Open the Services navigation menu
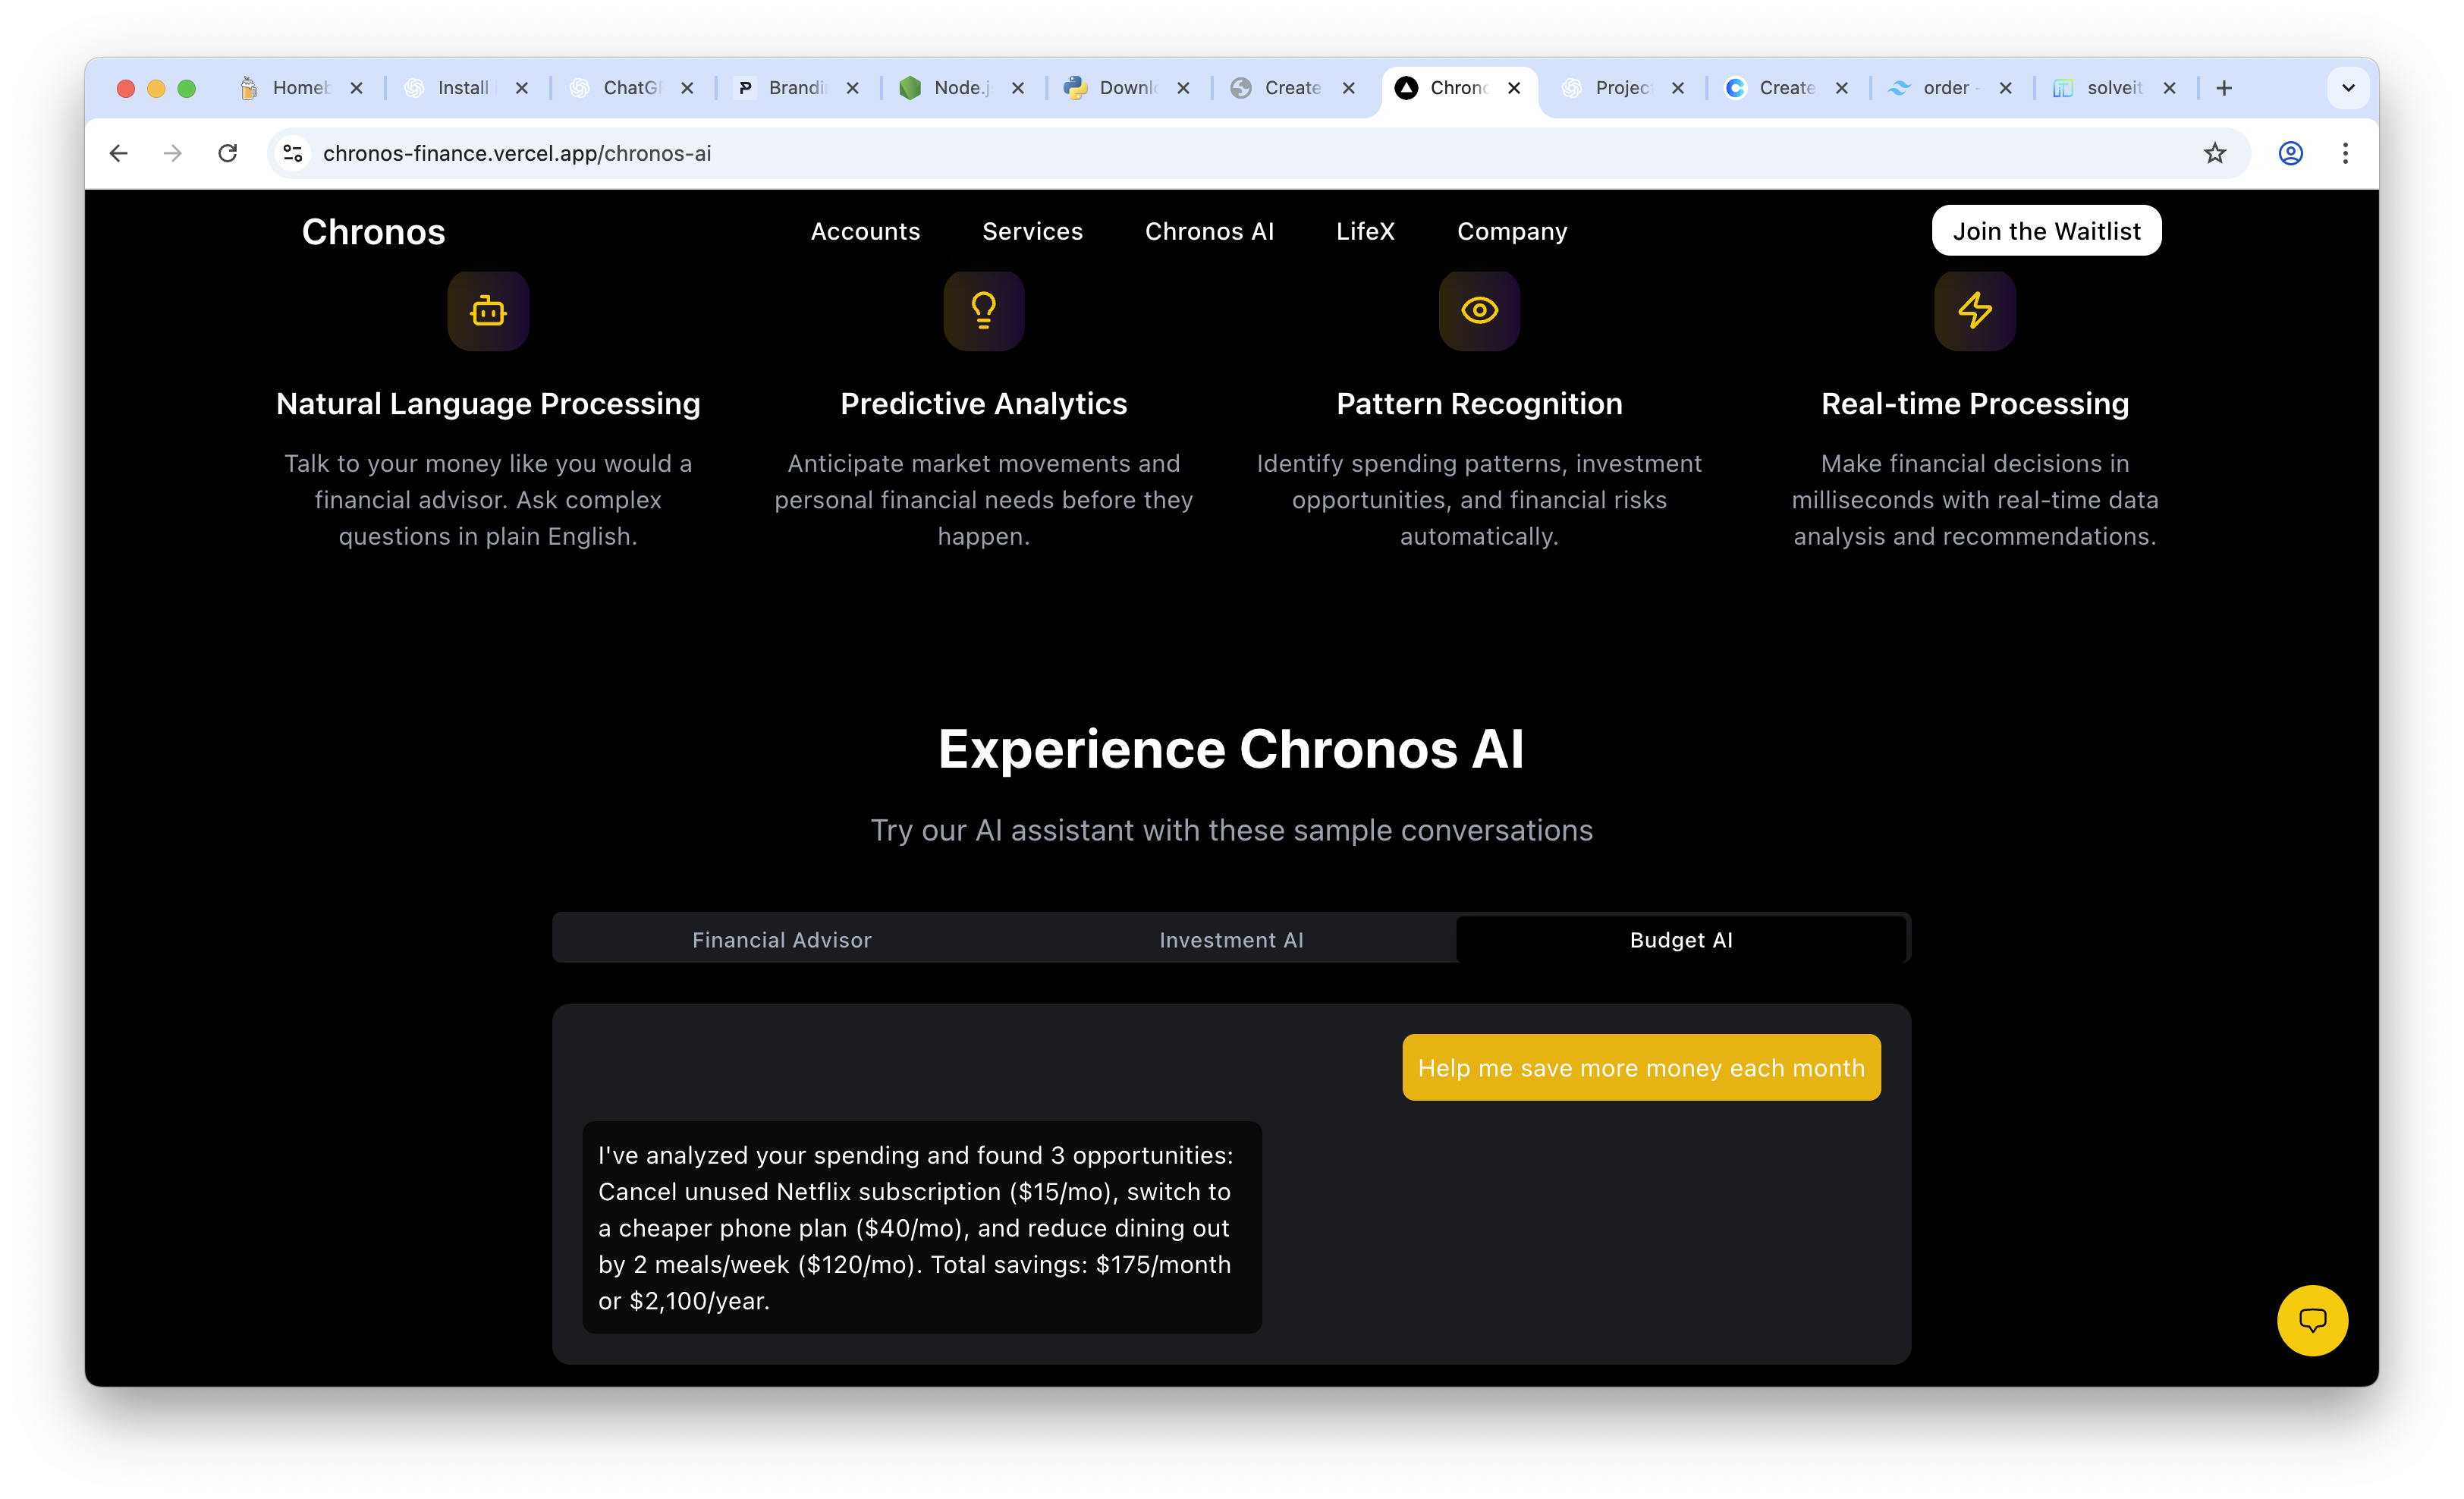The height and width of the screenshot is (1499, 2464). (x=1032, y=231)
